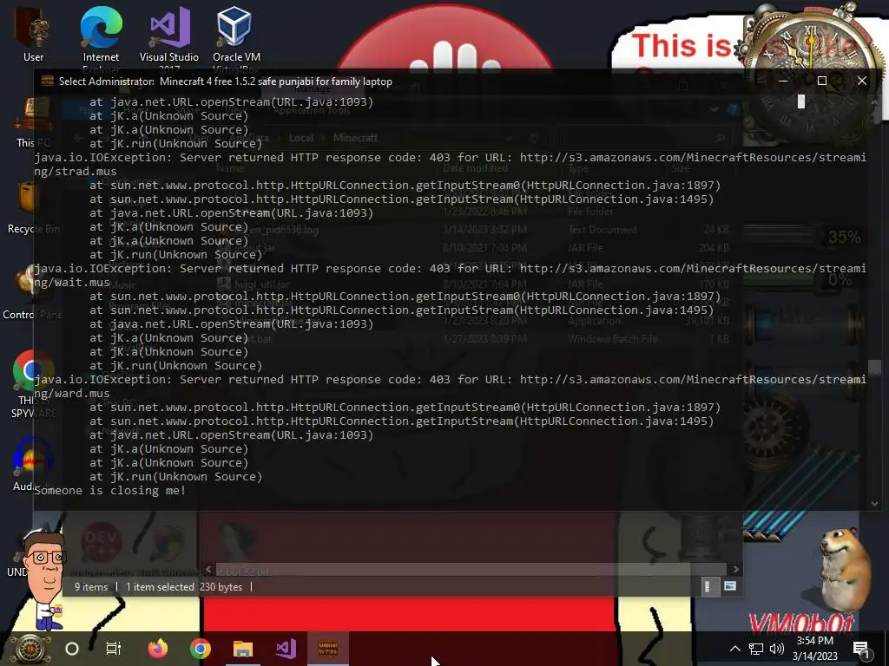
Task: Click the Minecraft breadcrumb in Explorer address bar
Action: tap(355, 138)
